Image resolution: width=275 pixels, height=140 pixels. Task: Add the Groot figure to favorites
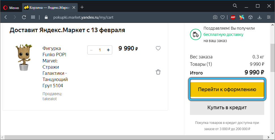[158, 48]
